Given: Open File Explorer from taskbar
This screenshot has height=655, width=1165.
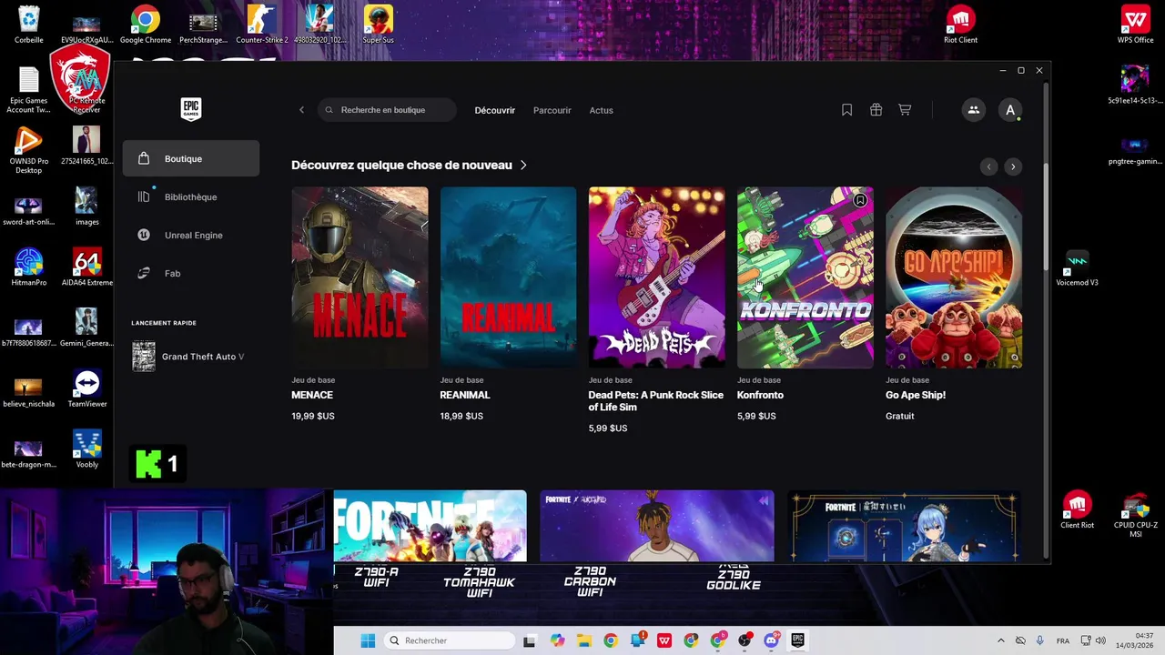Looking at the screenshot, I should 583,640.
